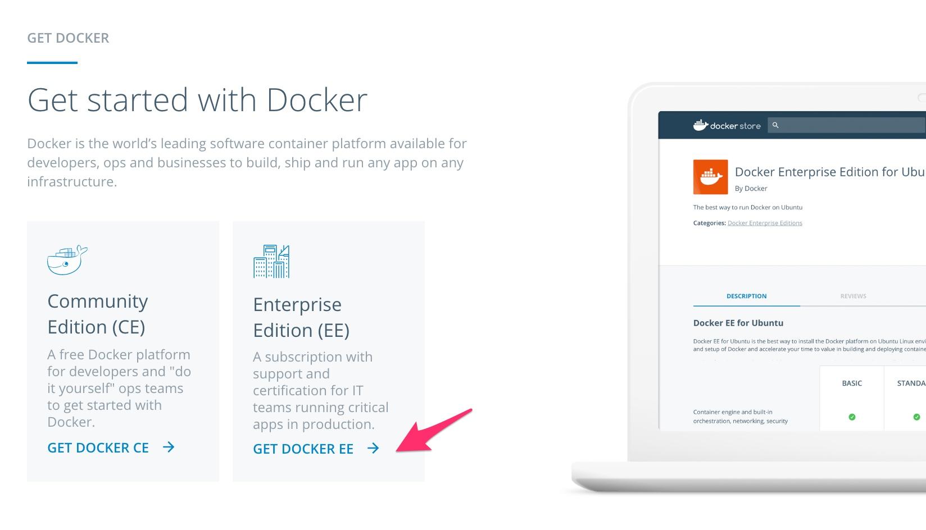Switch to the DESCRIPTION tab

pyautogui.click(x=746, y=296)
